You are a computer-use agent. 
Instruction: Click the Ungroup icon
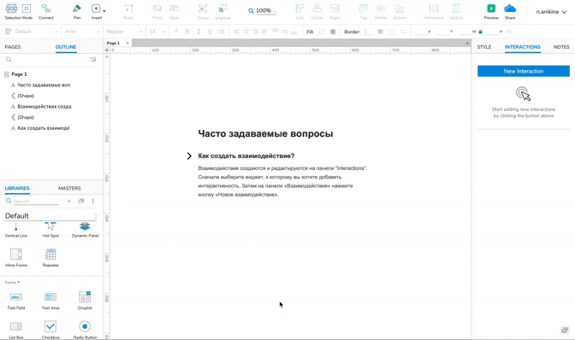pos(222,9)
